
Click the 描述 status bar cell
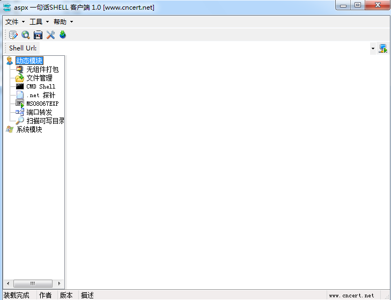point(87,295)
